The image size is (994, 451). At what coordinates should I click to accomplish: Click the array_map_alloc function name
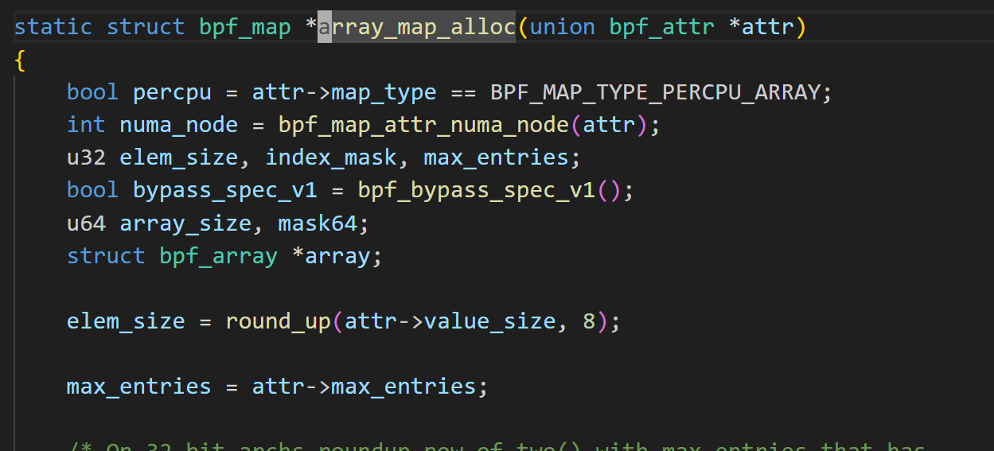[x=416, y=27]
